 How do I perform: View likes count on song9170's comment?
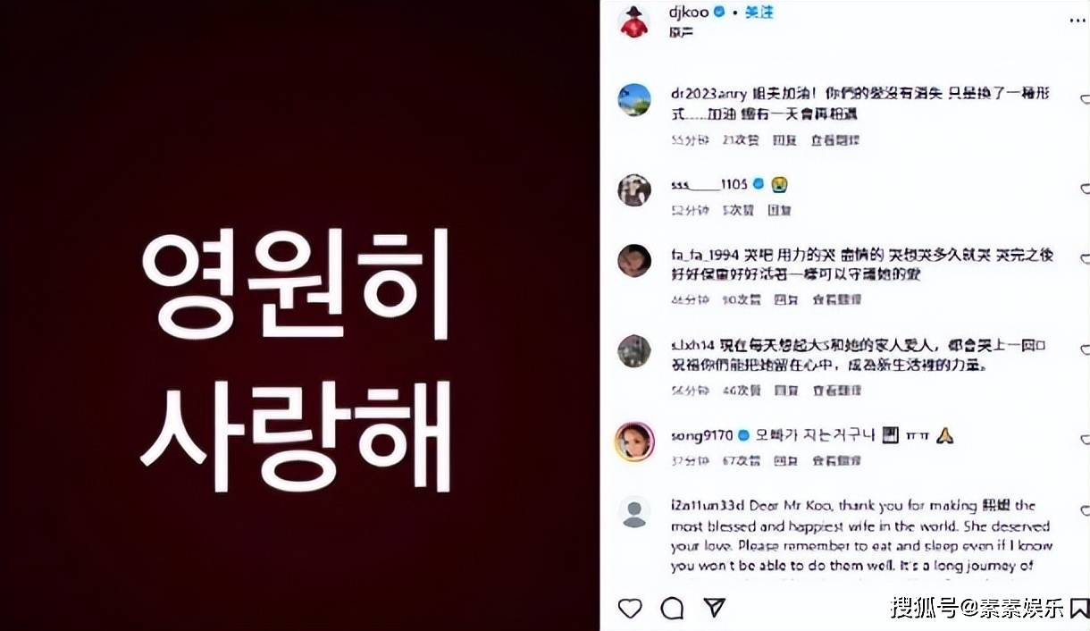click(741, 460)
